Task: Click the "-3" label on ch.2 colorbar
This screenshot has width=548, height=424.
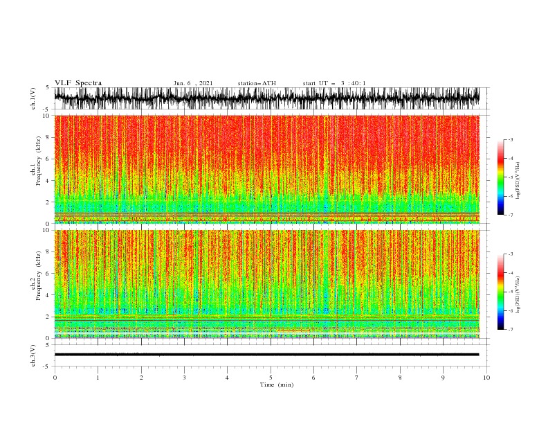Action: tap(511, 254)
